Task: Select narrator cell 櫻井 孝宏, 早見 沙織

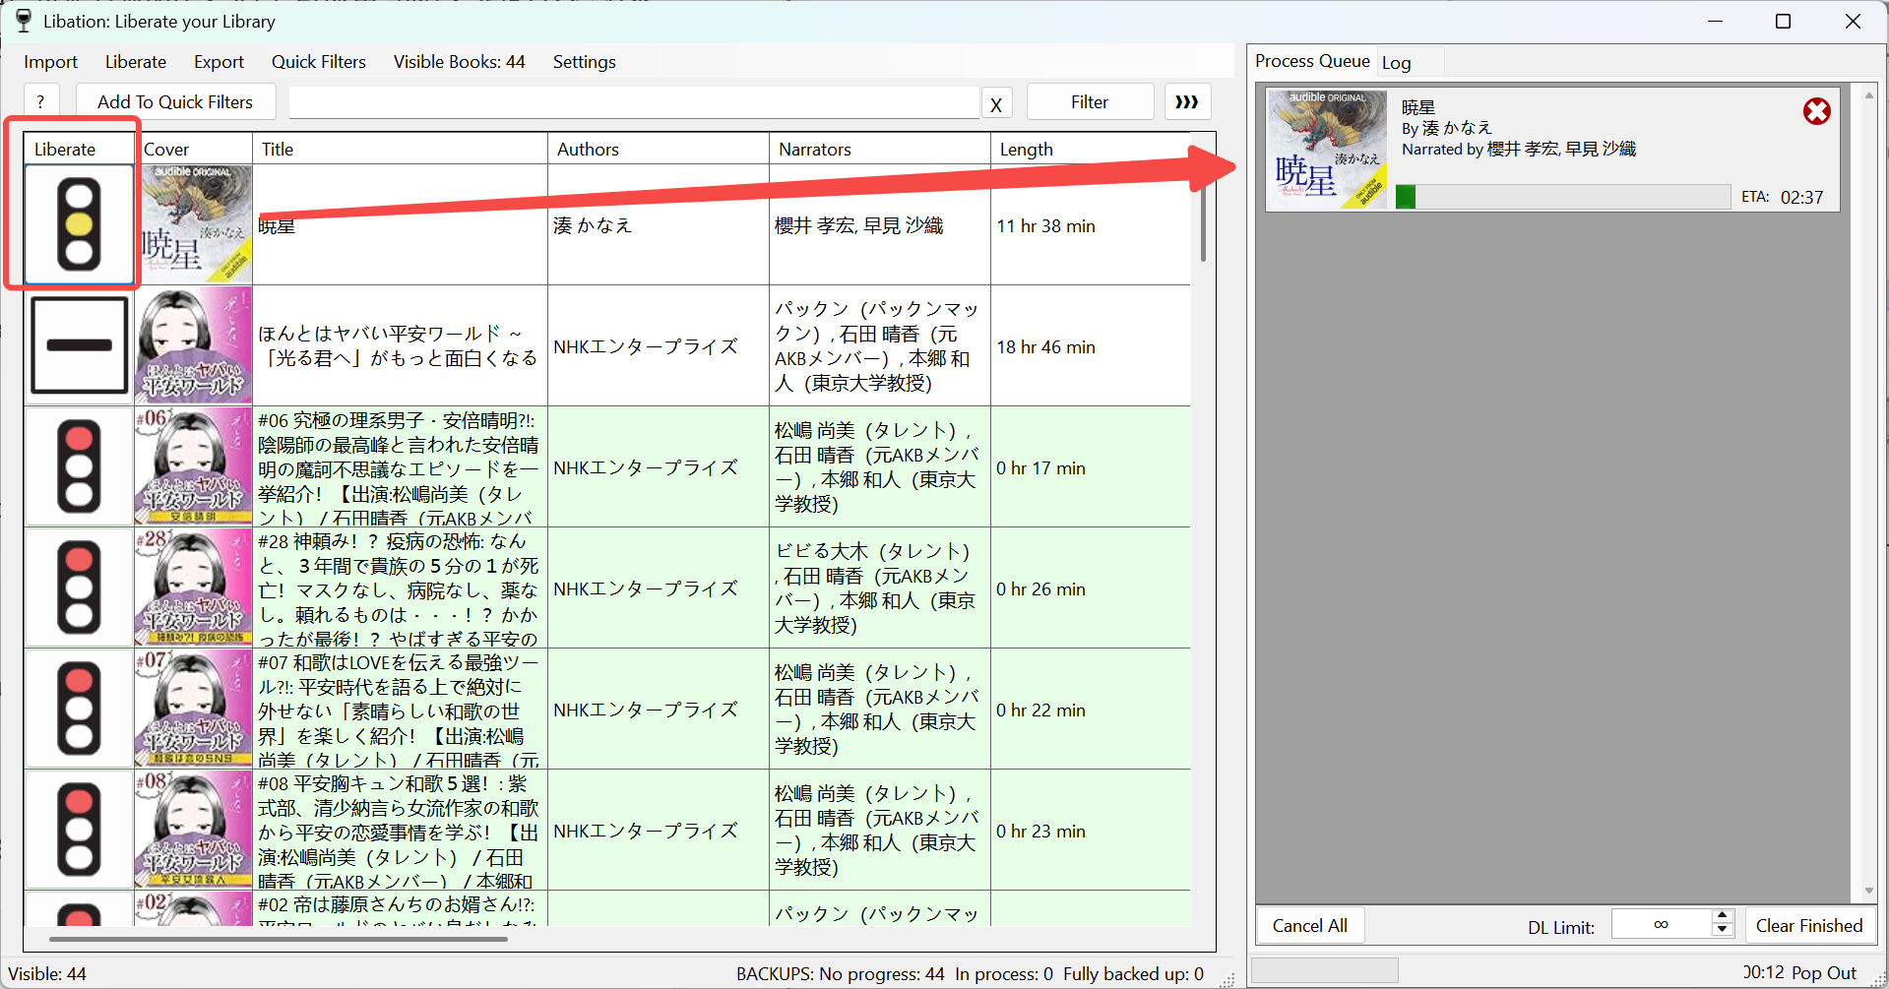Action: [x=879, y=225]
